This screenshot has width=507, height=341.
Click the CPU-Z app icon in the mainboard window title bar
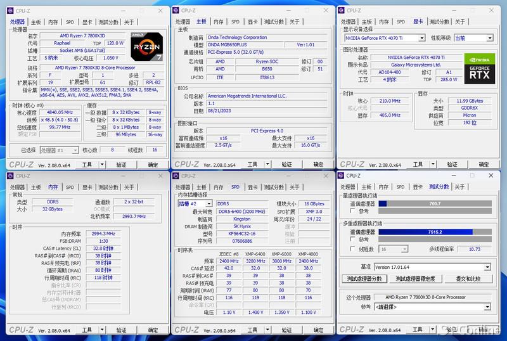(176, 10)
